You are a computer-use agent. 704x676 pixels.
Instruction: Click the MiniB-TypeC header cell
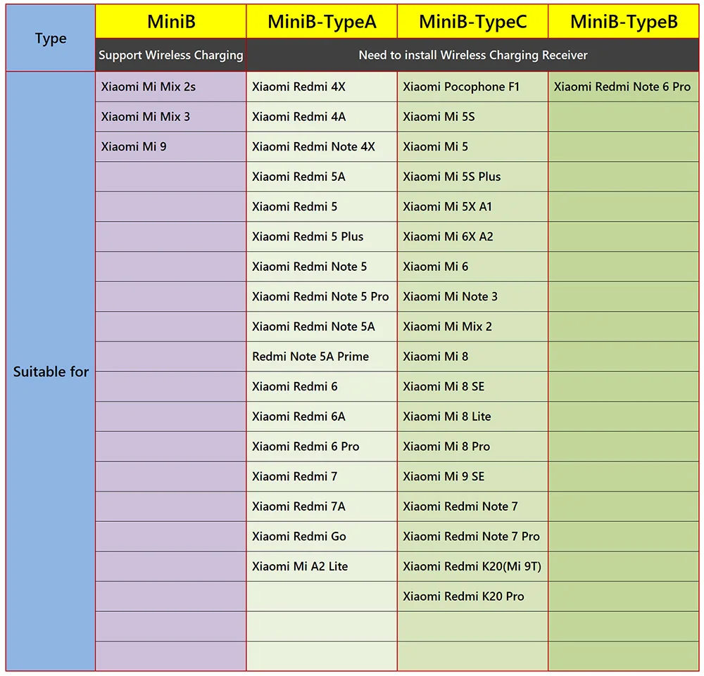[x=472, y=22]
